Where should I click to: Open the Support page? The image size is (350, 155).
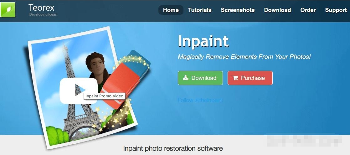click(x=336, y=10)
